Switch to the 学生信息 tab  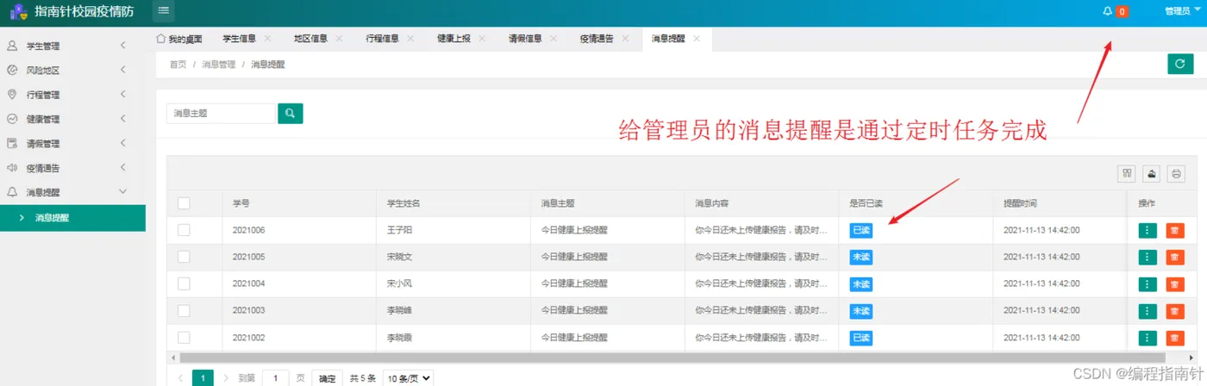coord(239,39)
